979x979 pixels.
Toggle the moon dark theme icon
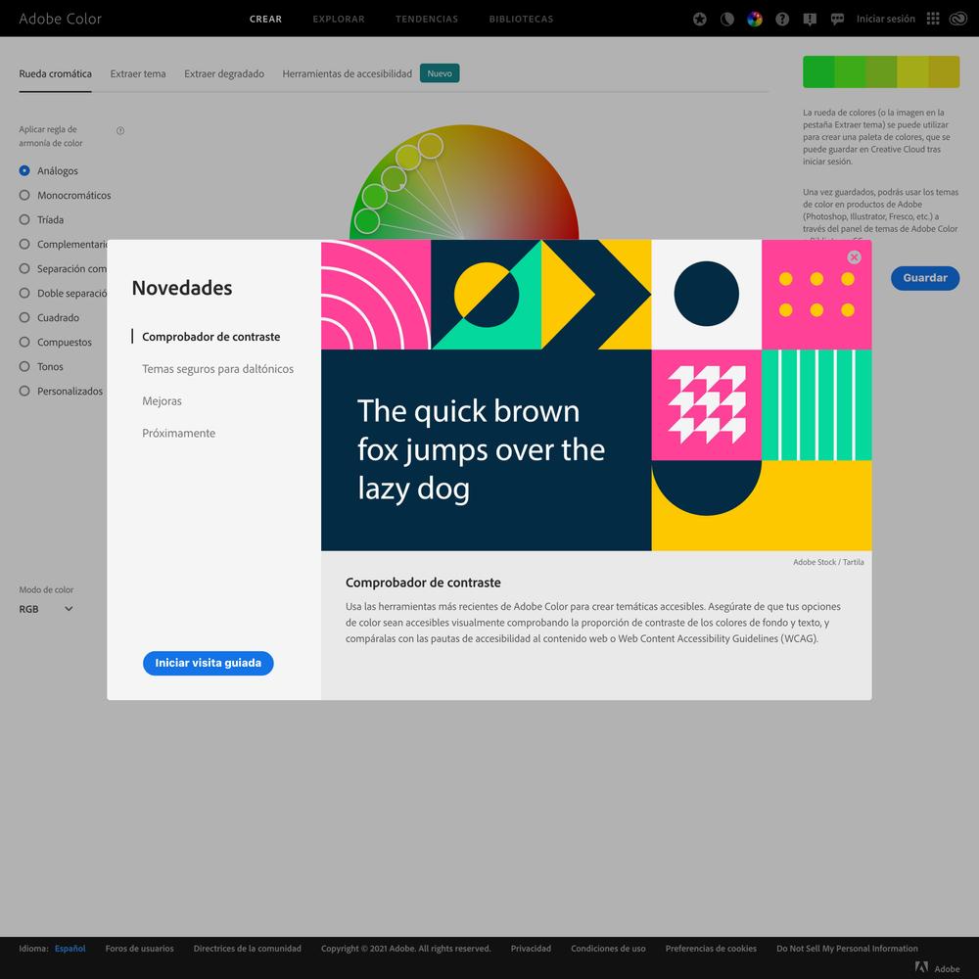point(726,19)
